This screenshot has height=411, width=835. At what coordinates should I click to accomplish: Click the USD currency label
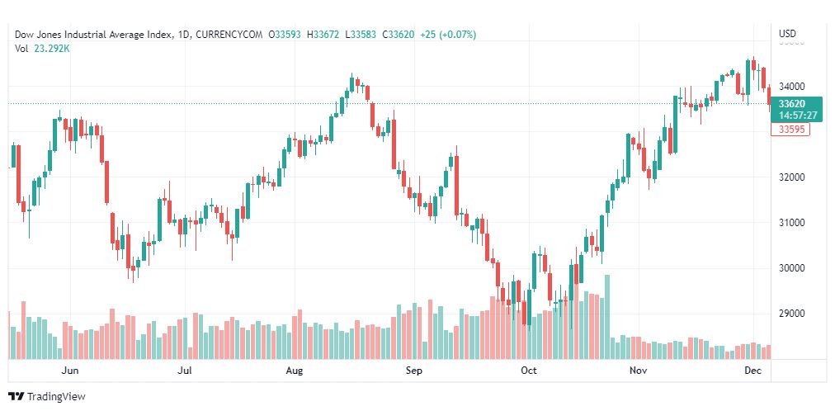(x=788, y=34)
